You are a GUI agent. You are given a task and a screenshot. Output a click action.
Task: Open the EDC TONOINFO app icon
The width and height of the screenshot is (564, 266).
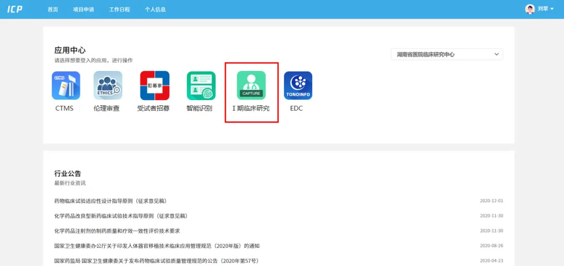pyautogui.click(x=298, y=86)
